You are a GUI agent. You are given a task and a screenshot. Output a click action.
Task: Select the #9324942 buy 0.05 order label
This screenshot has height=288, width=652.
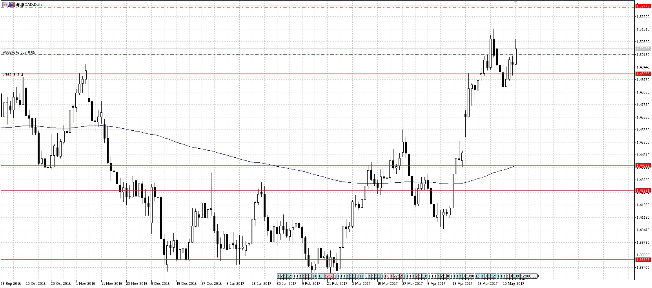19,52
